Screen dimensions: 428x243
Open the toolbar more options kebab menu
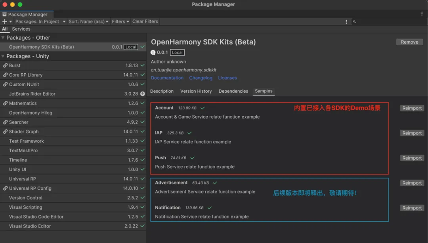[346, 21]
